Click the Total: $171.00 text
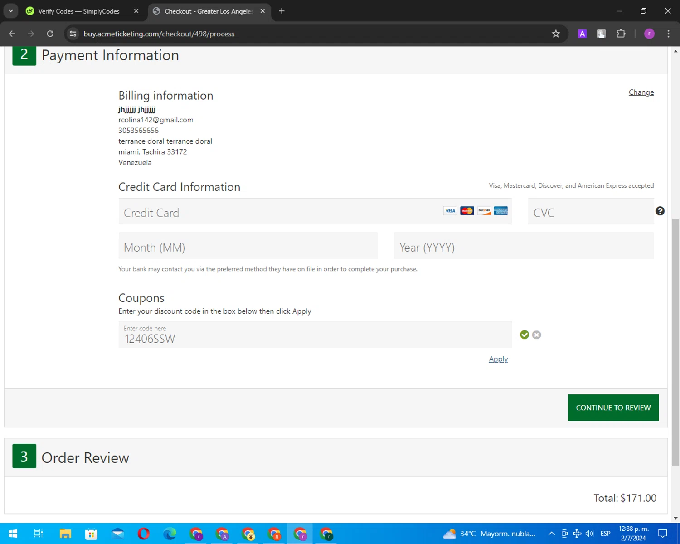This screenshot has height=544, width=680. point(625,498)
